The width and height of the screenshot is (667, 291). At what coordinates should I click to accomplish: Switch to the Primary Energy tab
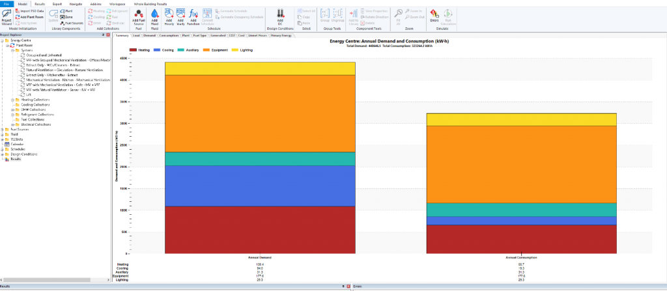point(281,36)
